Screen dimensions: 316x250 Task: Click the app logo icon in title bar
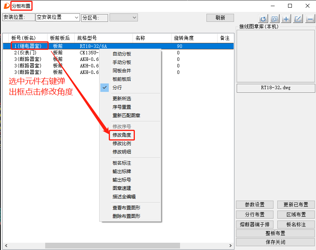coord(7,6)
